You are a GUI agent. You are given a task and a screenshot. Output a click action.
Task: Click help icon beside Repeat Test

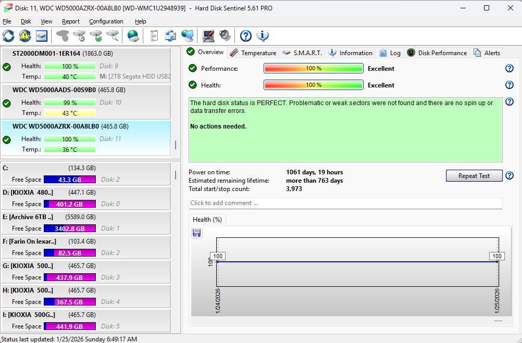pyautogui.click(x=509, y=176)
